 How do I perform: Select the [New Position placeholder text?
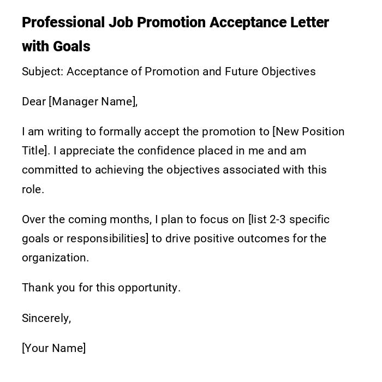point(308,132)
